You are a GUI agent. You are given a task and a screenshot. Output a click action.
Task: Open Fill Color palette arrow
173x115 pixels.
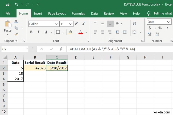point(76,32)
